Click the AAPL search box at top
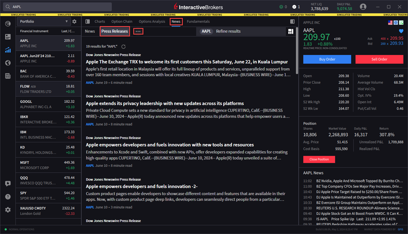 (58, 7)
